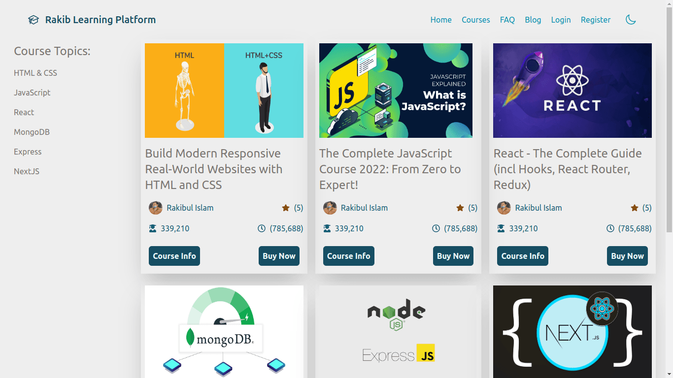Click instructor avatar on React course

(504, 208)
